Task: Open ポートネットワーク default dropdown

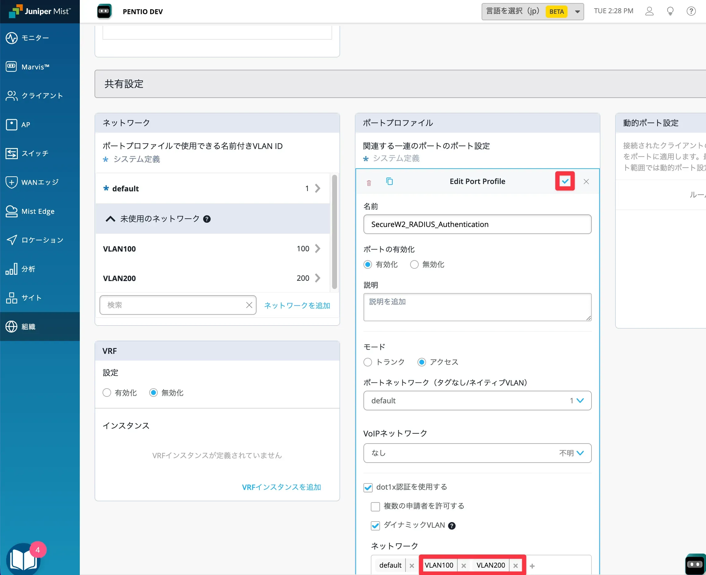Action: (x=477, y=401)
